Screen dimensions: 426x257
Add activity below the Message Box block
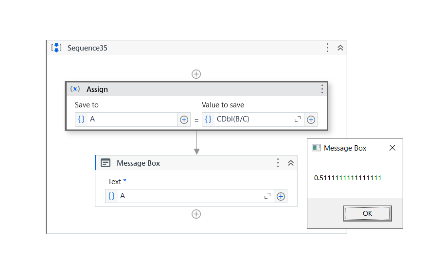[x=196, y=214]
